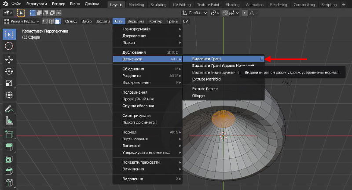
Task: Open the snapping options dropdown
Action: [x=234, y=13]
